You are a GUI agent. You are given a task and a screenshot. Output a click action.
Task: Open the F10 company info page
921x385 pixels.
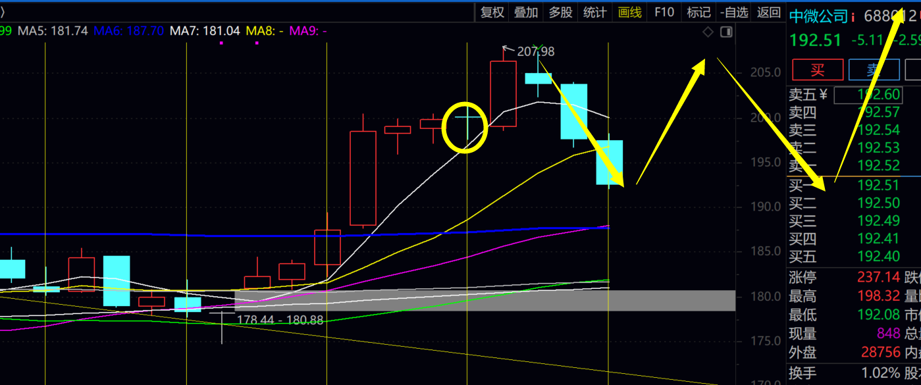(664, 13)
